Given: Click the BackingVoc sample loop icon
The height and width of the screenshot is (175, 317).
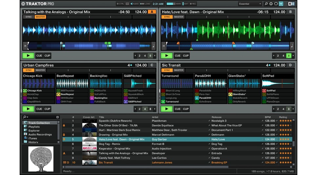Looking at the screenshot, I should point(92,98).
